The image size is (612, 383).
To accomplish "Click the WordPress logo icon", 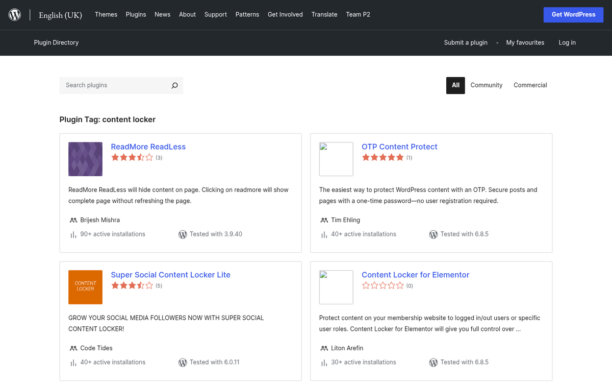I will pos(15,15).
